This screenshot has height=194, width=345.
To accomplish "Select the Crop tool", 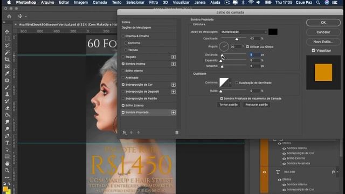I will (x=7, y=59).
